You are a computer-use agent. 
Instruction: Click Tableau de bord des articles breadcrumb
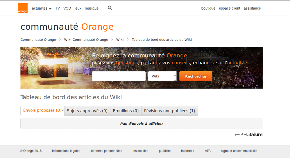coord(162,40)
